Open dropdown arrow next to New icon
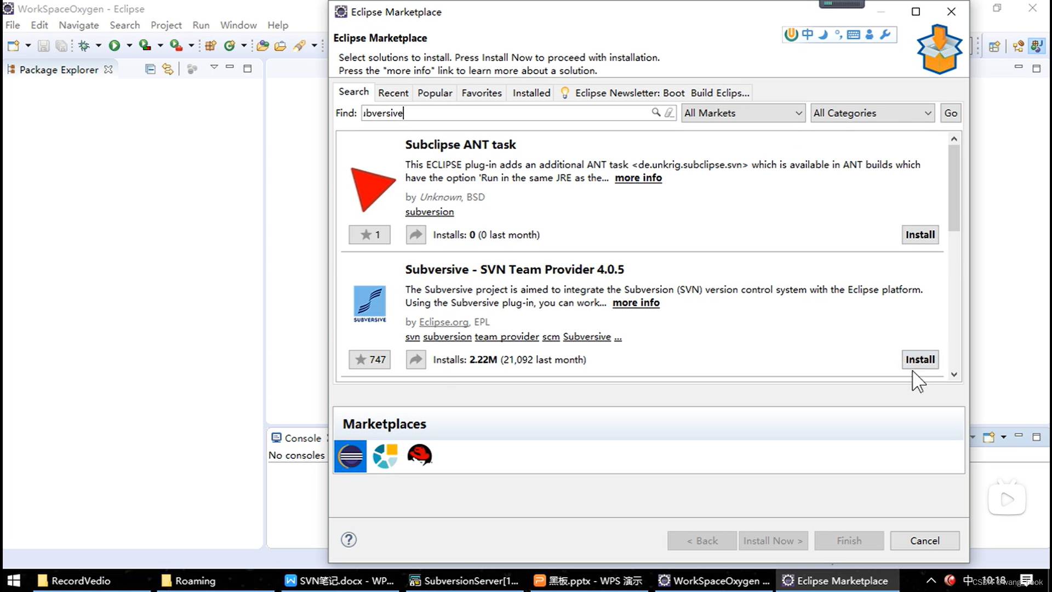Image resolution: width=1052 pixels, height=592 pixels. 28,46
